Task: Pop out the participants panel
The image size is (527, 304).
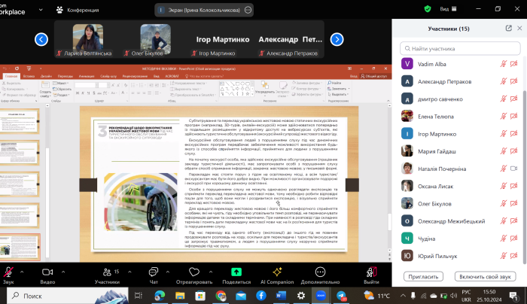Action: [x=509, y=29]
